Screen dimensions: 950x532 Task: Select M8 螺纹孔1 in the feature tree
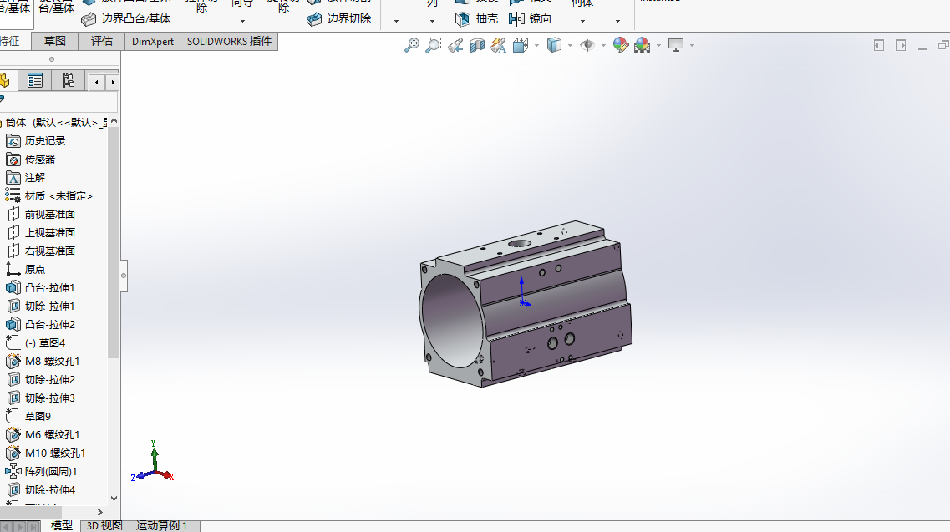click(52, 361)
